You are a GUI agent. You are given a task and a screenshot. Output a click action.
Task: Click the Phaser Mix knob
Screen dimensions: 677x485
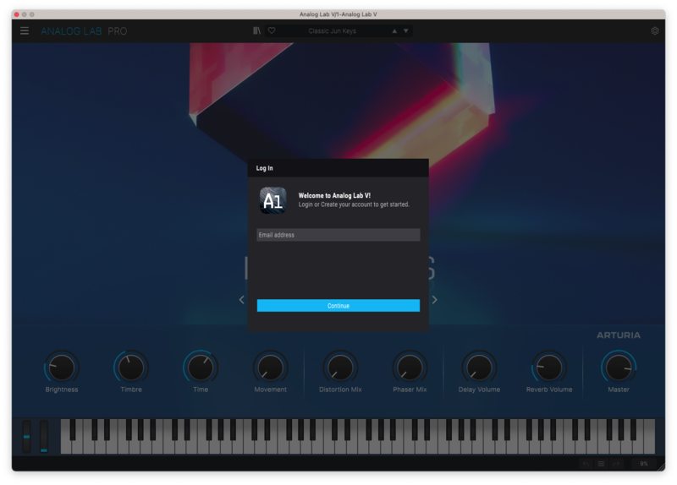click(410, 368)
